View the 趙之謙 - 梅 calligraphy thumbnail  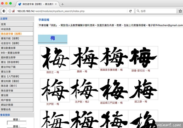pyautogui.click(x=143, y=90)
